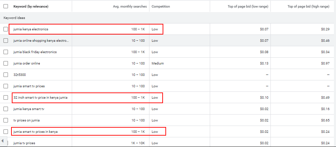Check the select-all checkbox in header
Image resolution: width=336 pixels, height=147 pixels.
6,6
